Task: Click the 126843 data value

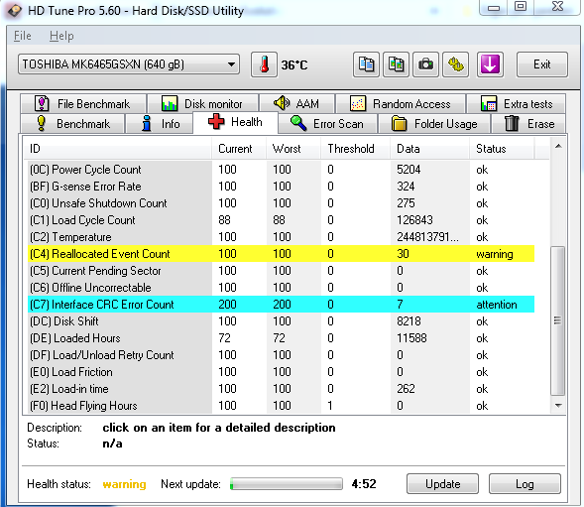Action: 414,220
